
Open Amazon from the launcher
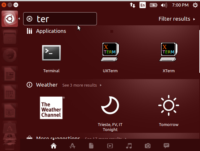pos(10,137)
